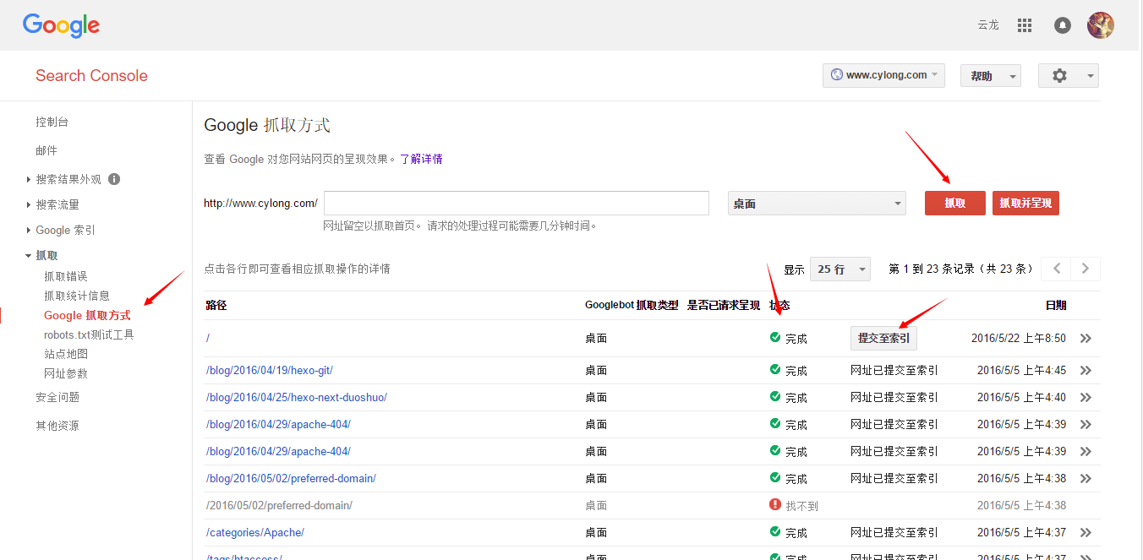Open the notifications bell icon
Image resolution: width=1143 pixels, height=560 pixels.
point(1063,25)
